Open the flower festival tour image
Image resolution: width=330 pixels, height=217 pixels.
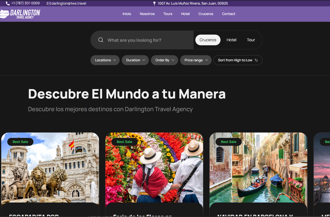[154, 168]
